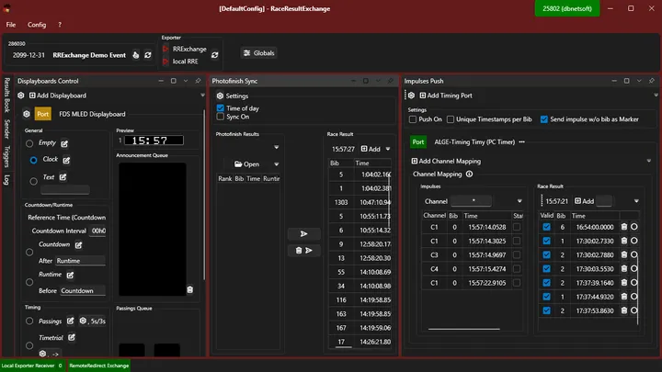
Task: Delete Race Result row 16:54:00.0000
Action: pos(624,227)
